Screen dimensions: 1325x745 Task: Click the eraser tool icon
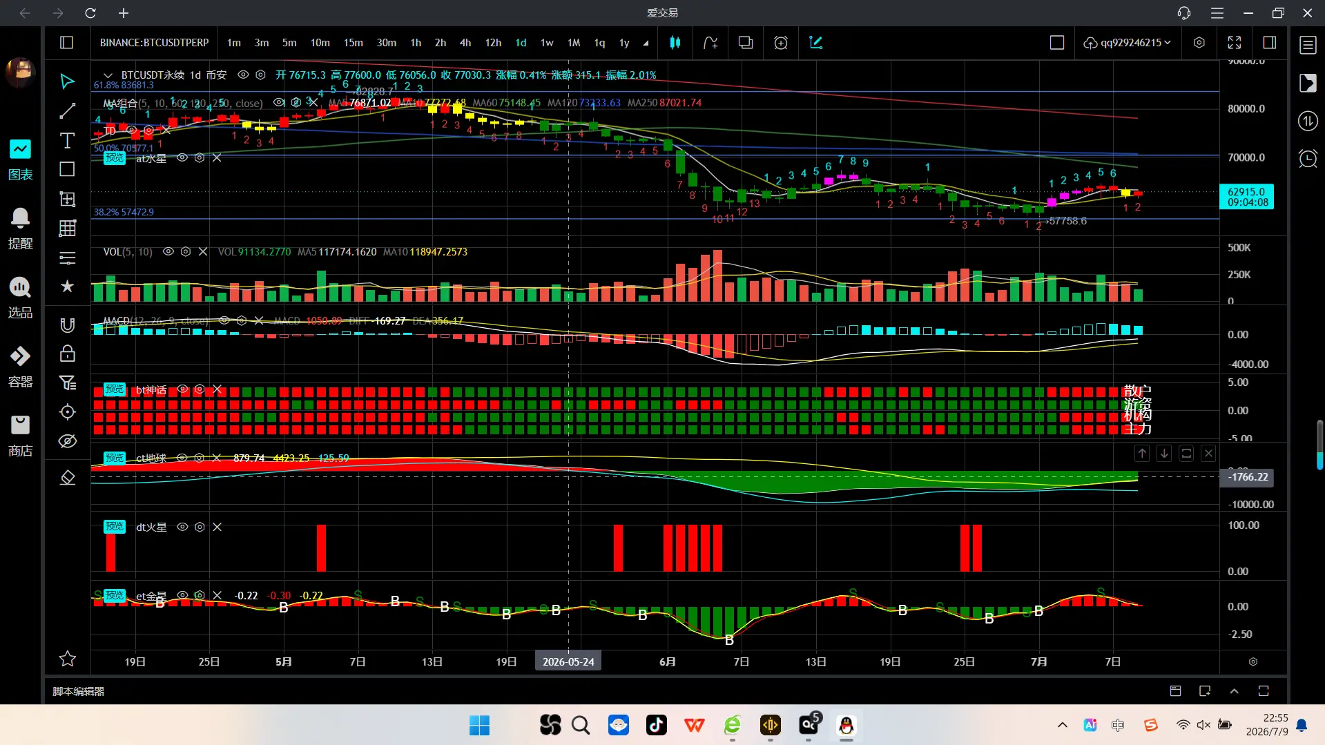pos(67,478)
